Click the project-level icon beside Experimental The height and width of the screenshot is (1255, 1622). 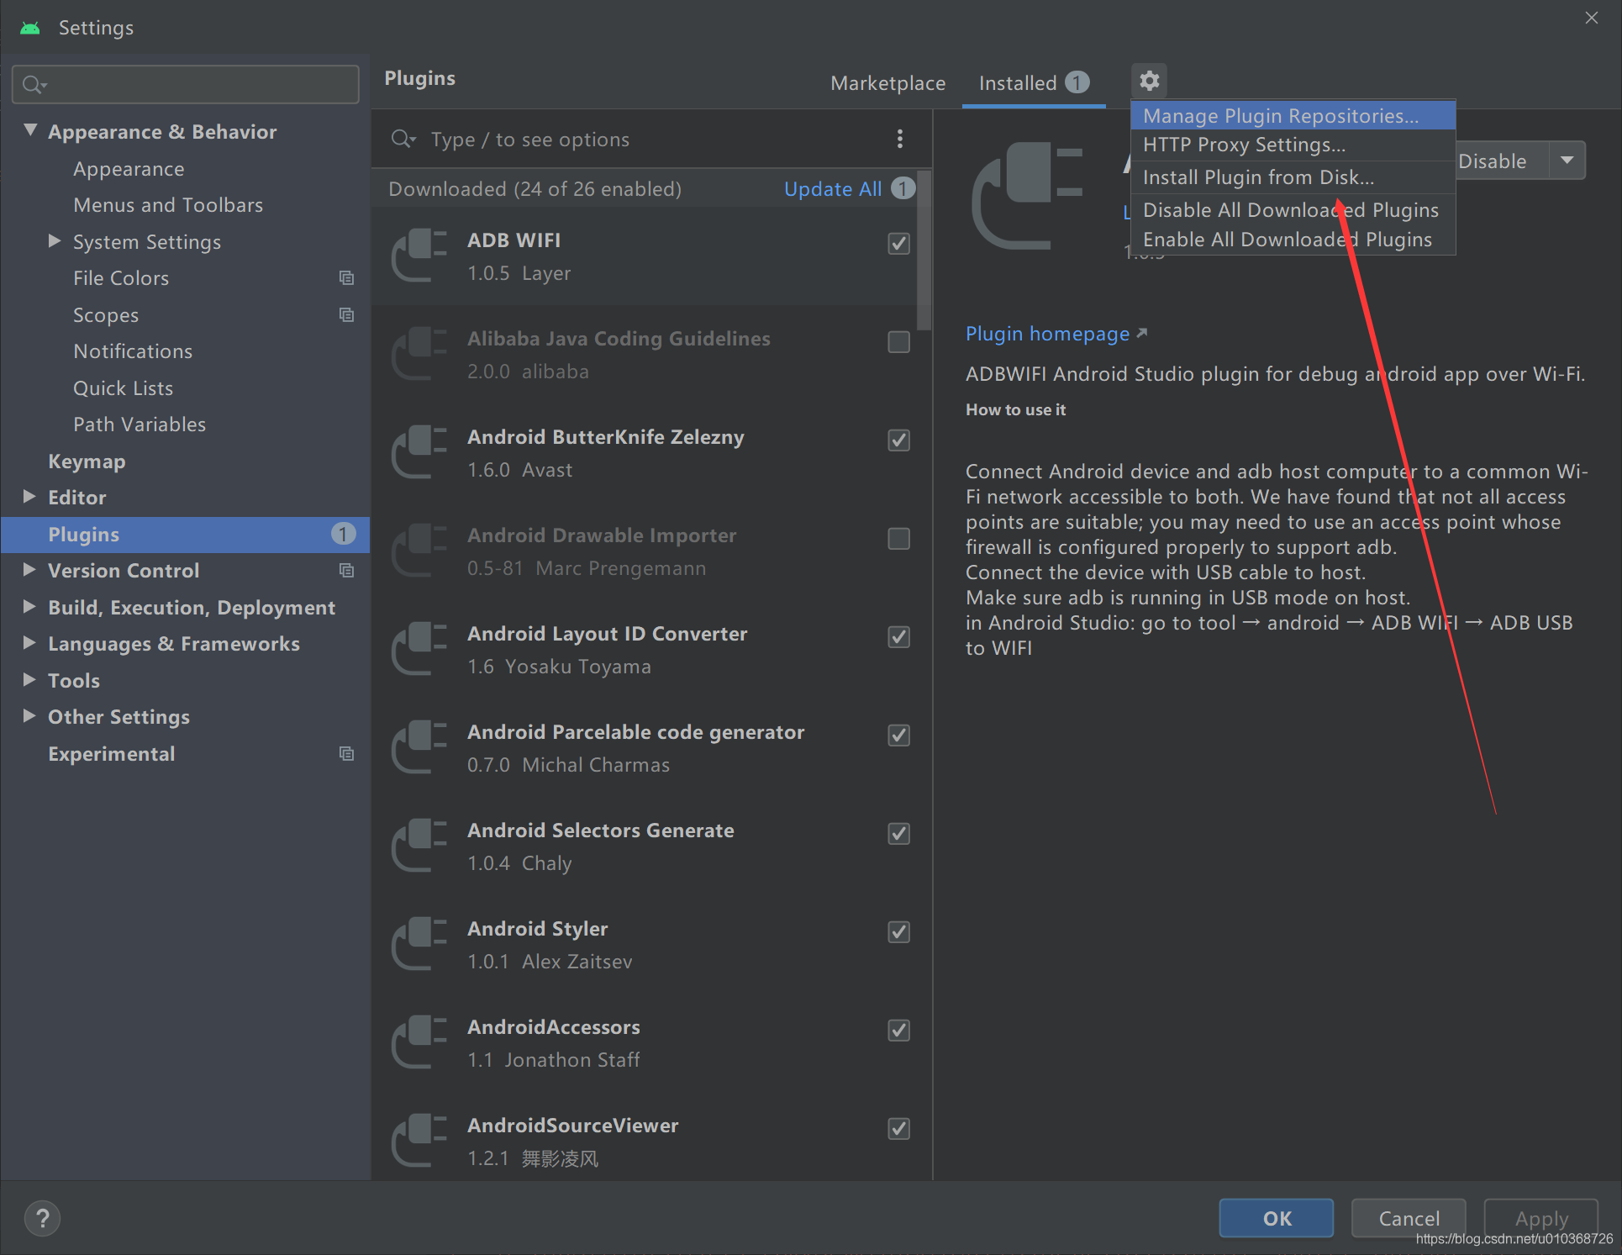tap(346, 753)
